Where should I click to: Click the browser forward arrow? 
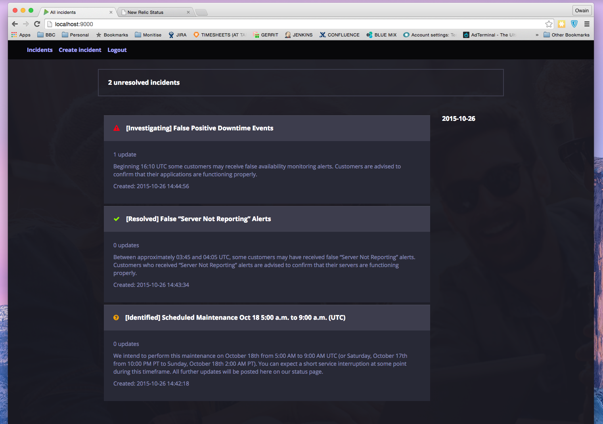click(26, 24)
